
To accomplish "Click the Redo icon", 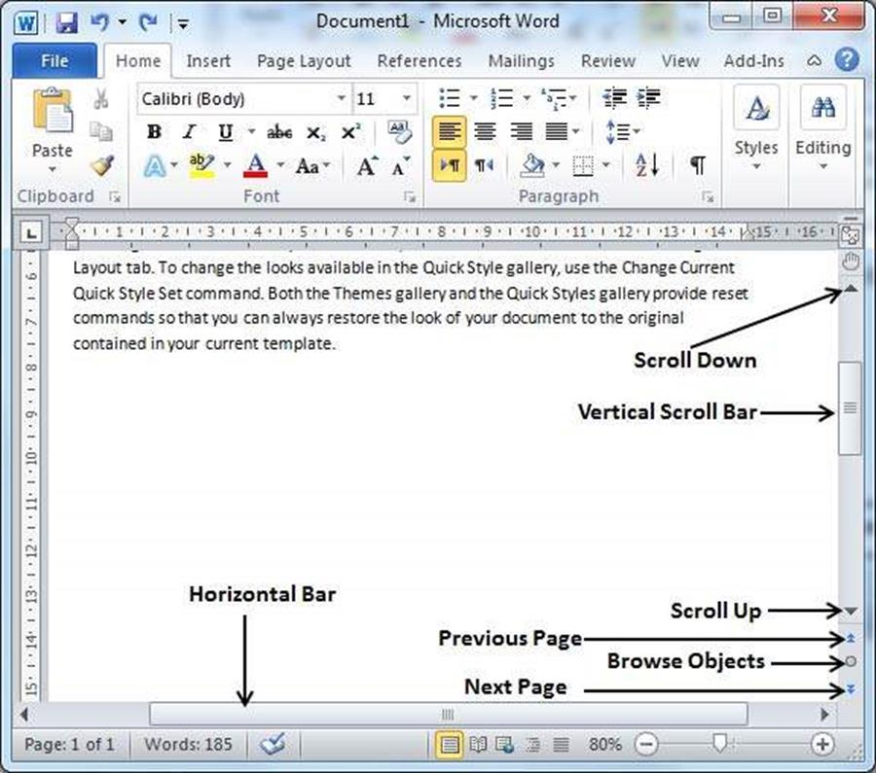I will point(148,22).
